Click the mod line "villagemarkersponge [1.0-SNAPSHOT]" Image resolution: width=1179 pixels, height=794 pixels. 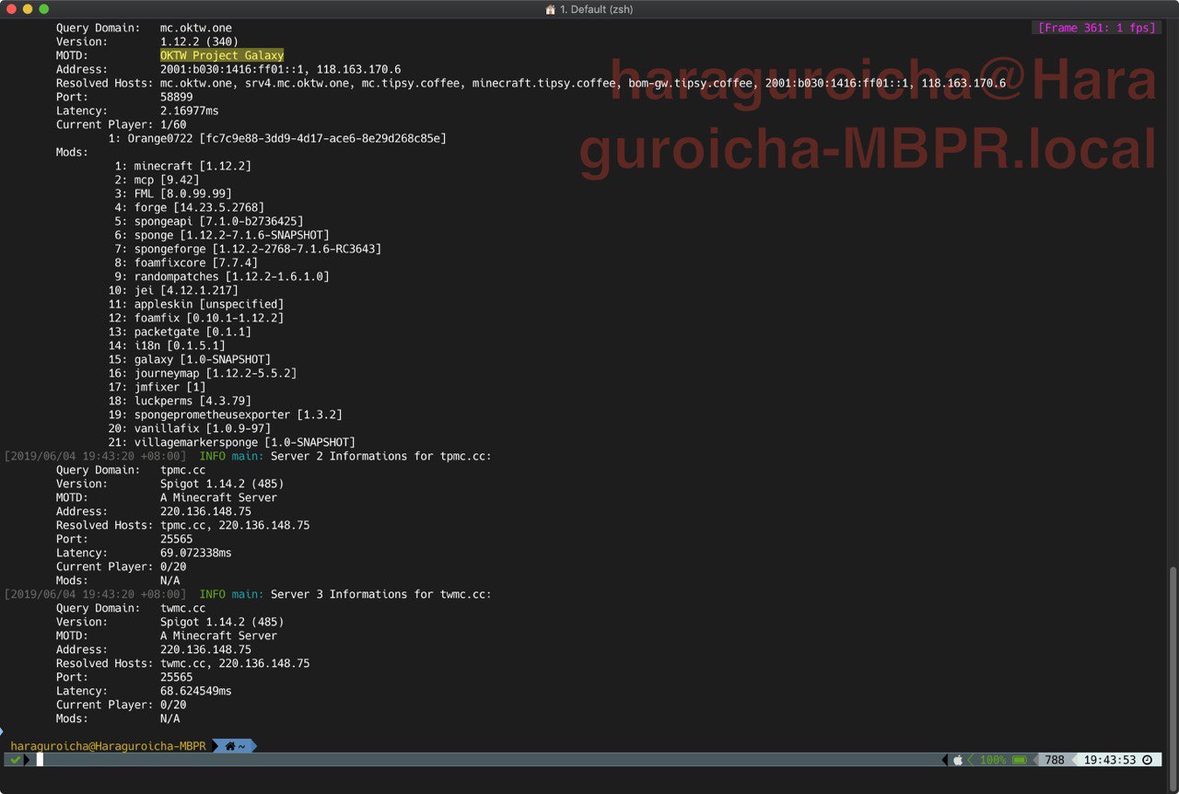point(244,442)
